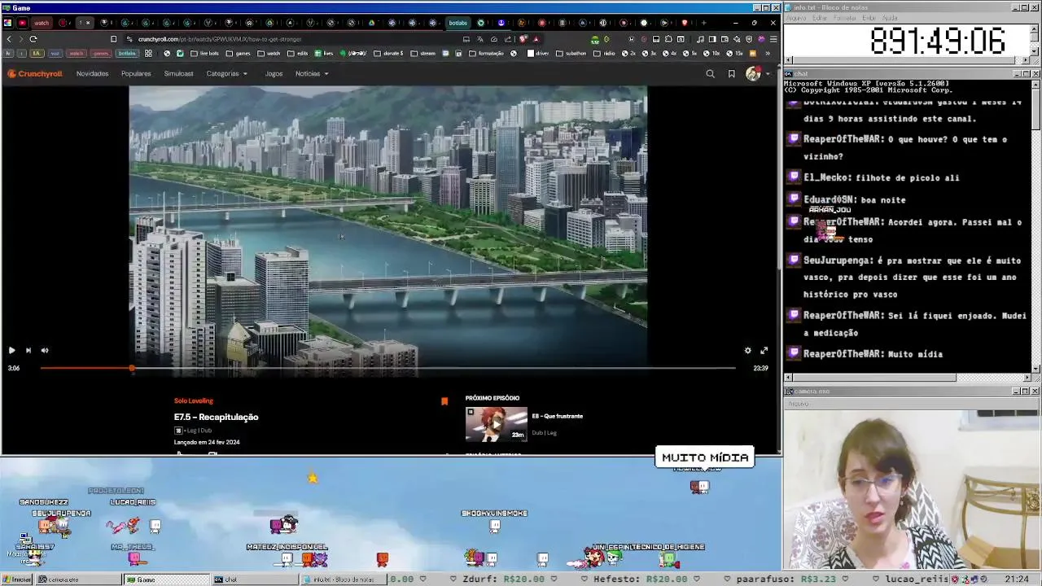Play the Crunchyroll video
The image size is (1042, 586).
click(11, 350)
